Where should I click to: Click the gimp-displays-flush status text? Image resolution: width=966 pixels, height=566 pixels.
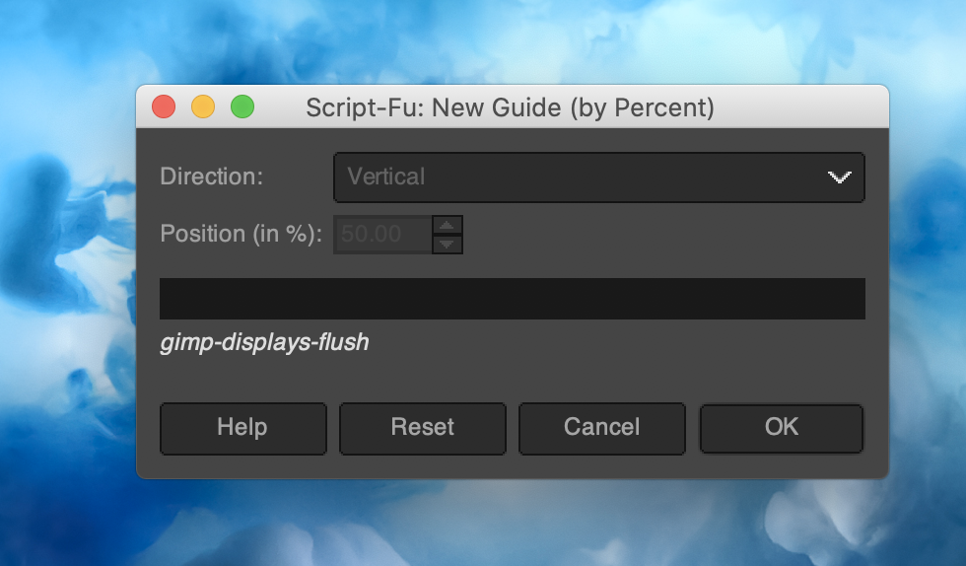(264, 343)
